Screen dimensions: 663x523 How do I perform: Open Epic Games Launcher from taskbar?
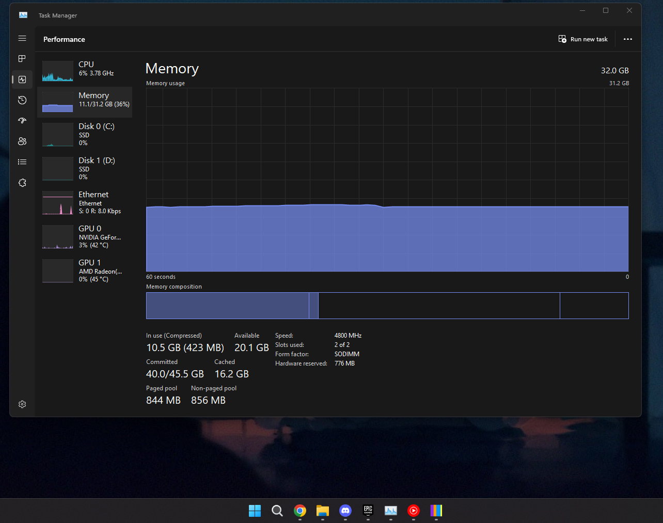(x=368, y=511)
